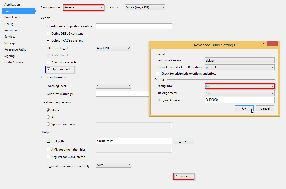286x189 pixels.
Task: Open the Settings tab in sidebar
Action: click(10, 43)
